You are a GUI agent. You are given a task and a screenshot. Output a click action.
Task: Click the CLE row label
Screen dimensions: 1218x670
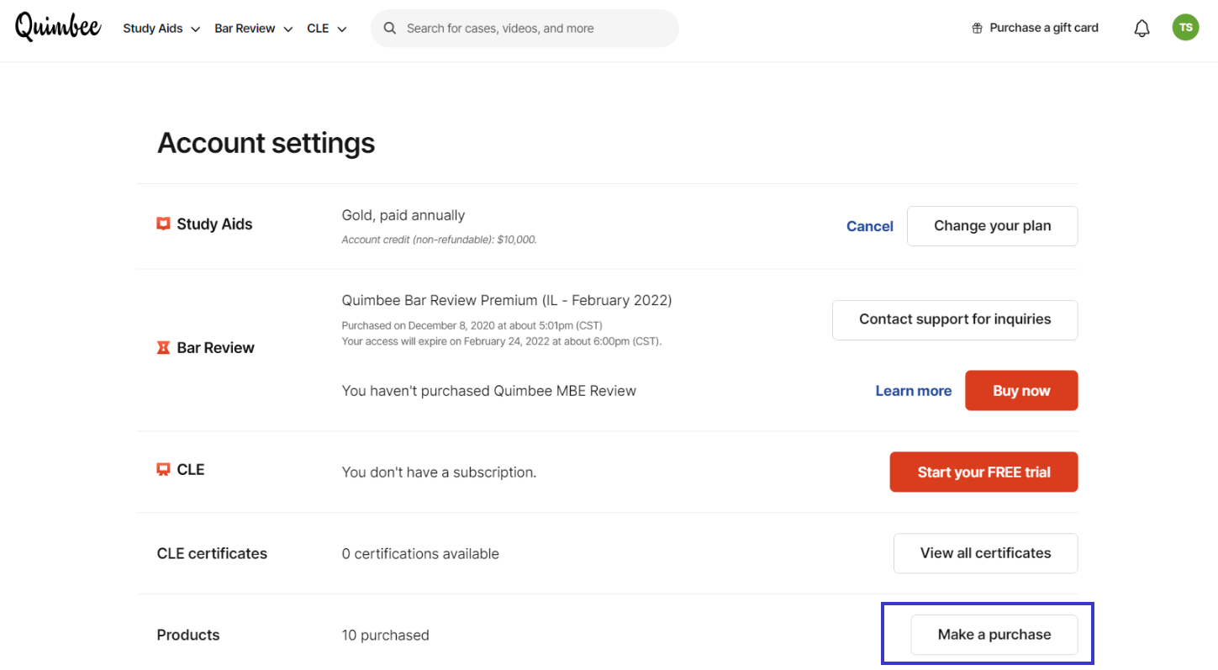191,470
